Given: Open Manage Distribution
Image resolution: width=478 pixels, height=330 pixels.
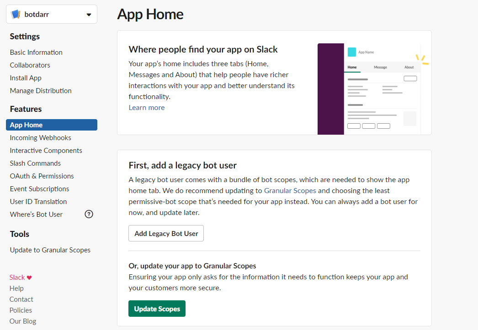Looking at the screenshot, I should [41, 91].
